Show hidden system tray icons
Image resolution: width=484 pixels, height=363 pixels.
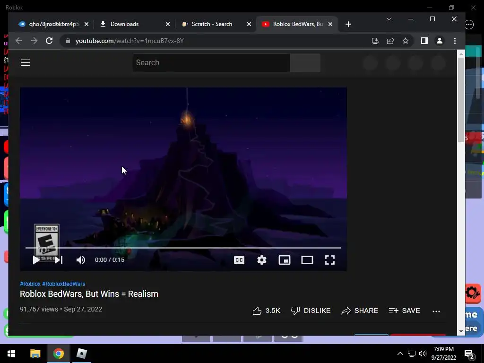point(400,354)
